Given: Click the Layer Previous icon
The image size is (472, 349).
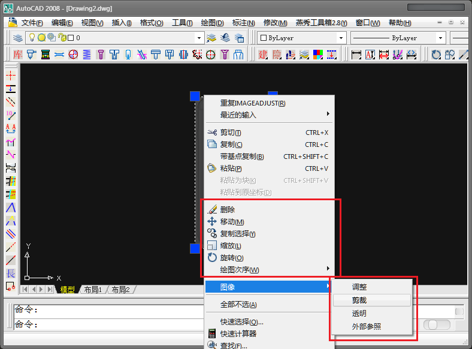Looking at the screenshot, I should [x=225, y=38].
